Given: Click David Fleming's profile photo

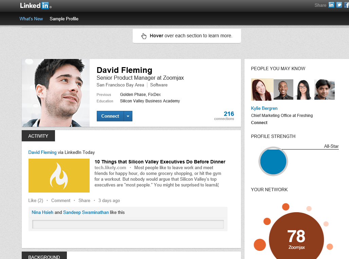Looking at the screenshot, I should (56, 93).
